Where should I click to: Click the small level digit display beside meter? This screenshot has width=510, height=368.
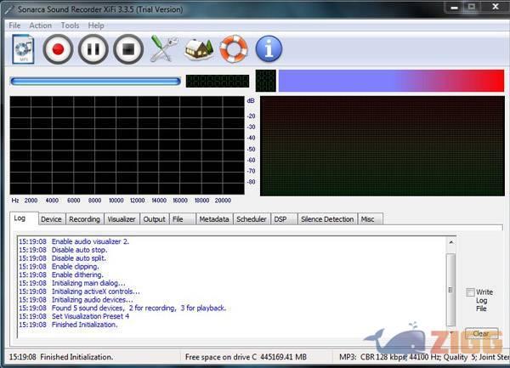266,81
